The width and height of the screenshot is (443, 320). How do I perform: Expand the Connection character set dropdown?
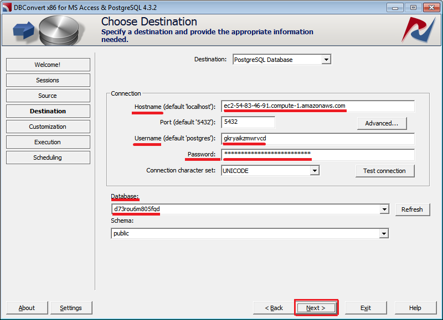point(315,171)
